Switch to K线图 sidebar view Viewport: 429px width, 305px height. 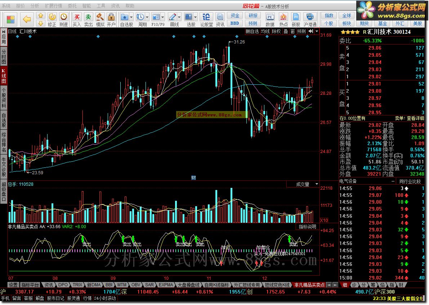[4, 76]
